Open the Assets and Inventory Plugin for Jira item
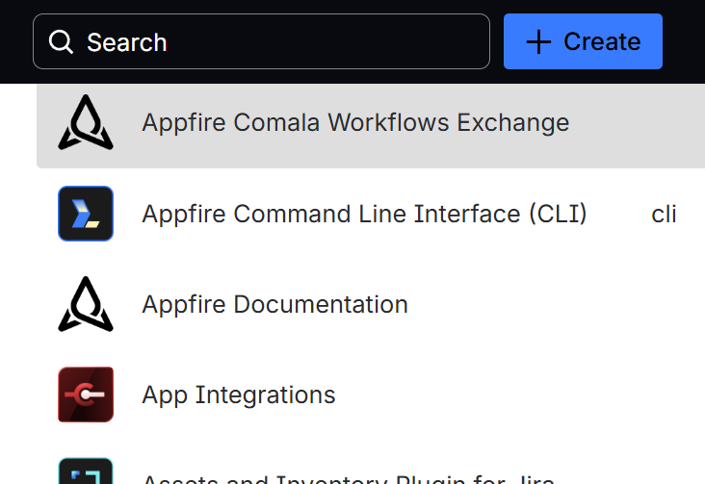Screen dimensions: 705x484 pyautogui.click(x=349, y=479)
